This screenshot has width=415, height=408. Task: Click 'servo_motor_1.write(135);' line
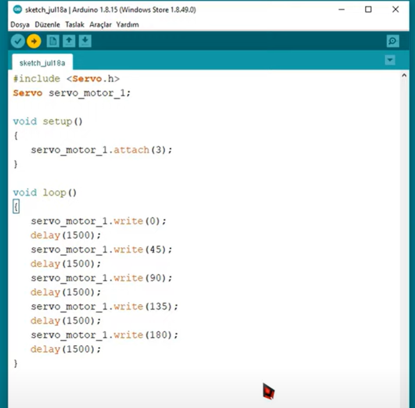coord(105,307)
